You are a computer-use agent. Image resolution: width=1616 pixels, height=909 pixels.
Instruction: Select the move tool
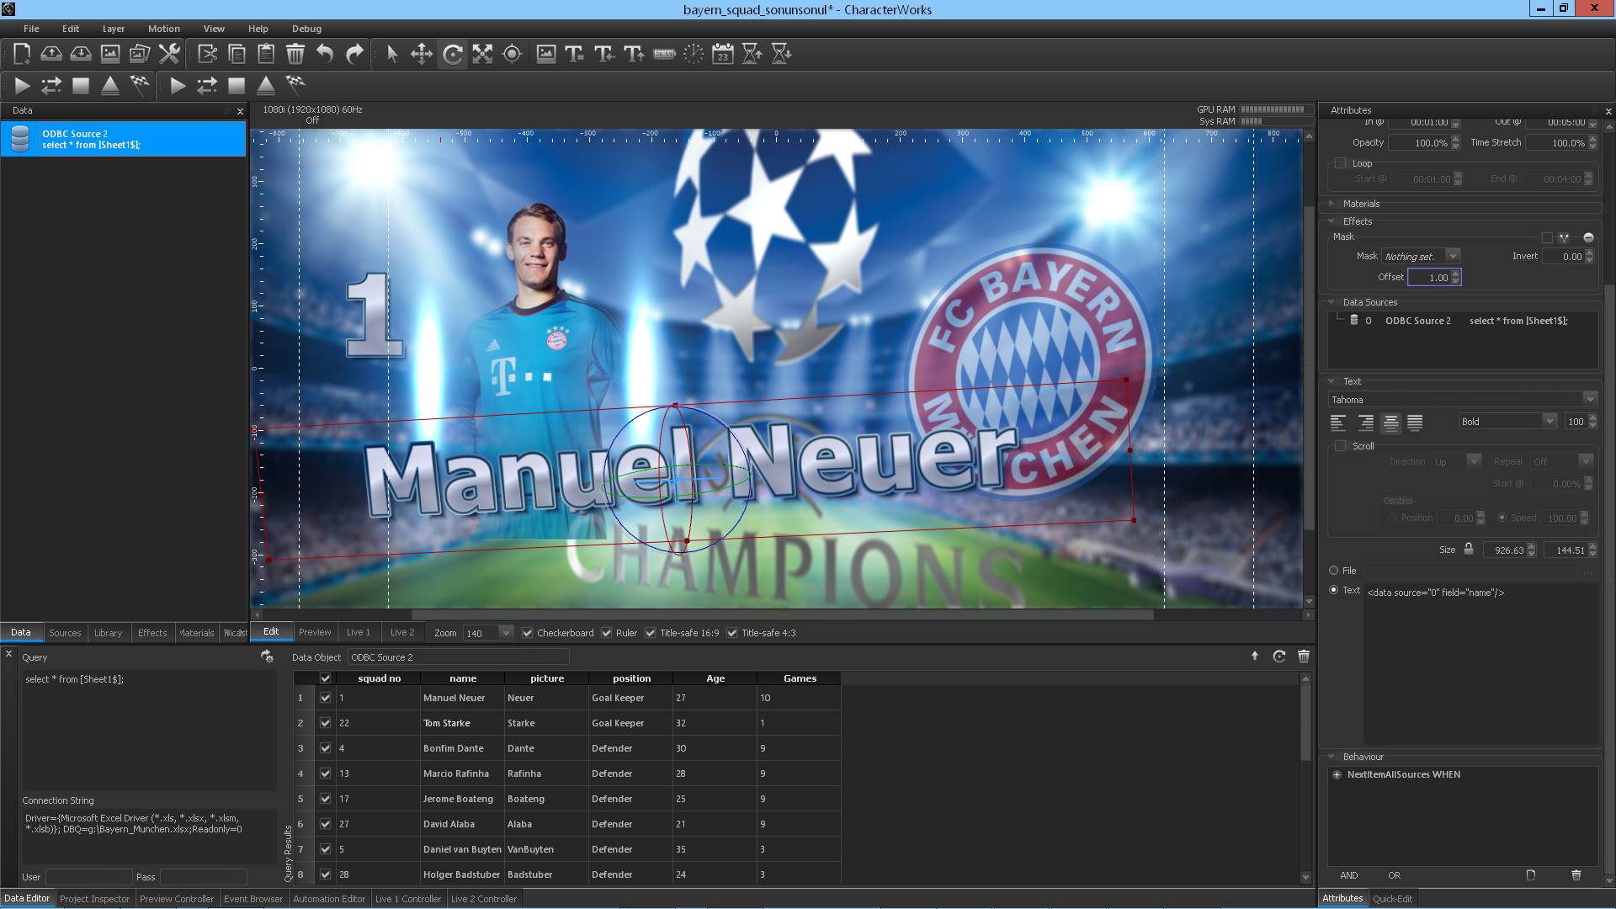tap(422, 55)
